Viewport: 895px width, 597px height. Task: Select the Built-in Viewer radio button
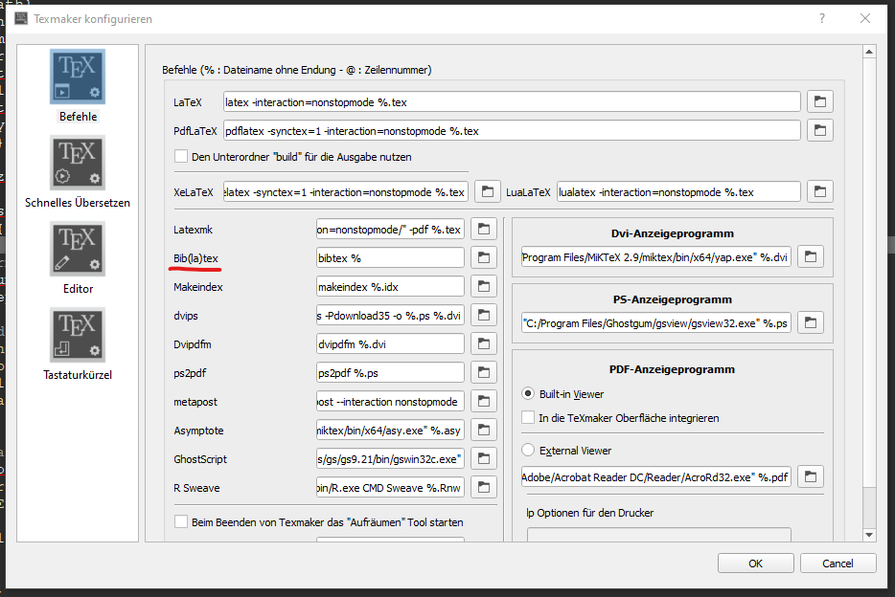pos(528,393)
